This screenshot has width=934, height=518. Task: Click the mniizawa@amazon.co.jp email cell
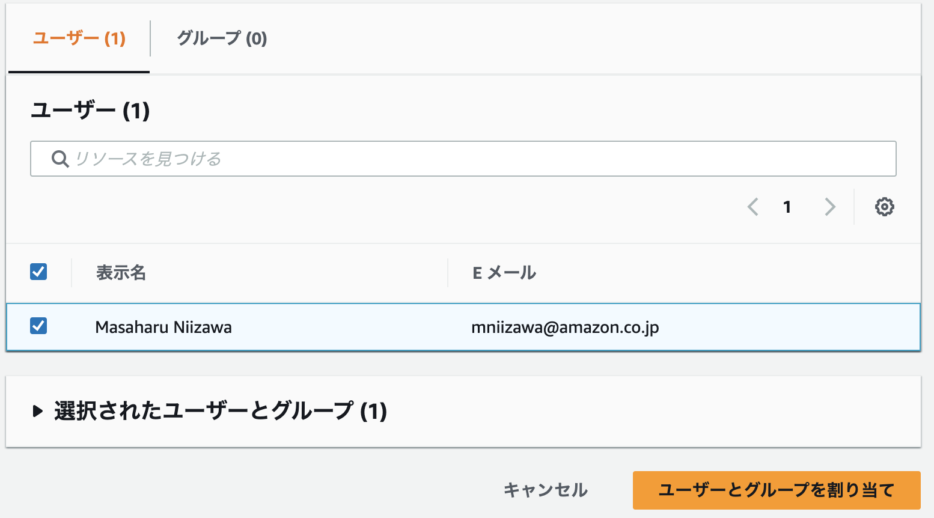[x=565, y=327]
